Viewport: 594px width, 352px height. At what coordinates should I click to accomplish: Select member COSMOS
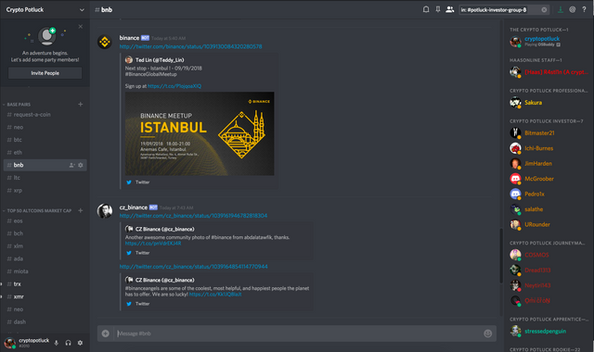click(549, 255)
